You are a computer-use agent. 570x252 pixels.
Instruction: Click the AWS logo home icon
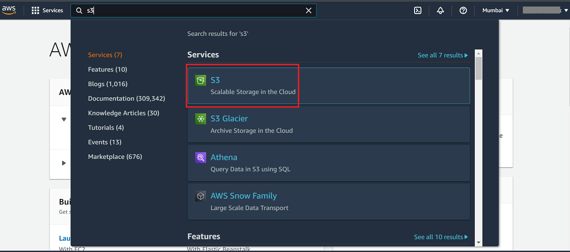(x=9, y=10)
